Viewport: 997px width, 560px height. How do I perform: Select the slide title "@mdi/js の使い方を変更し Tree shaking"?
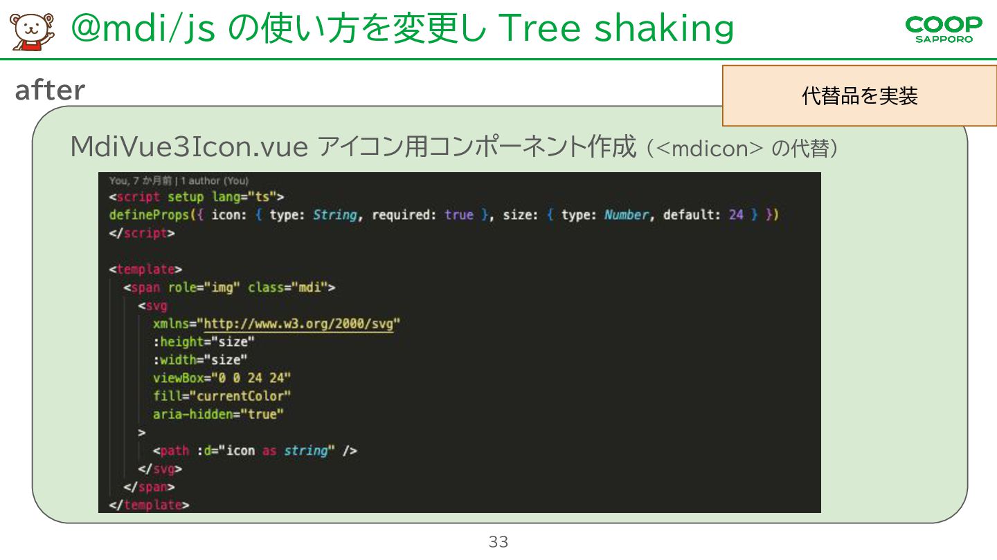[x=402, y=28]
